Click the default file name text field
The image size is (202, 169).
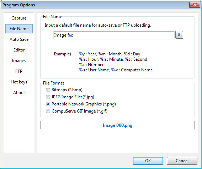tap(114, 35)
